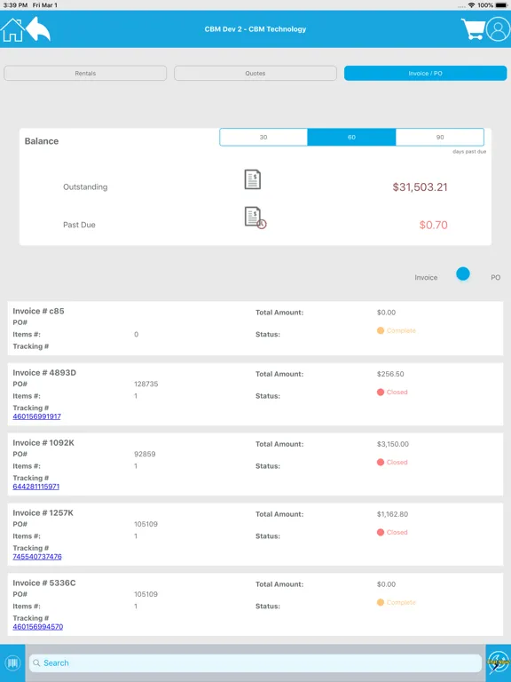Switch to the Quotes tab
The image size is (511, 682).
tap(255, 73)
